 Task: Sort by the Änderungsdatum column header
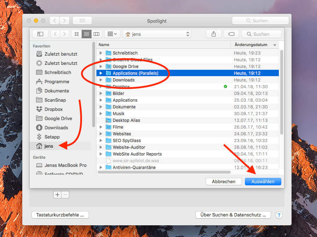[255, 45]
